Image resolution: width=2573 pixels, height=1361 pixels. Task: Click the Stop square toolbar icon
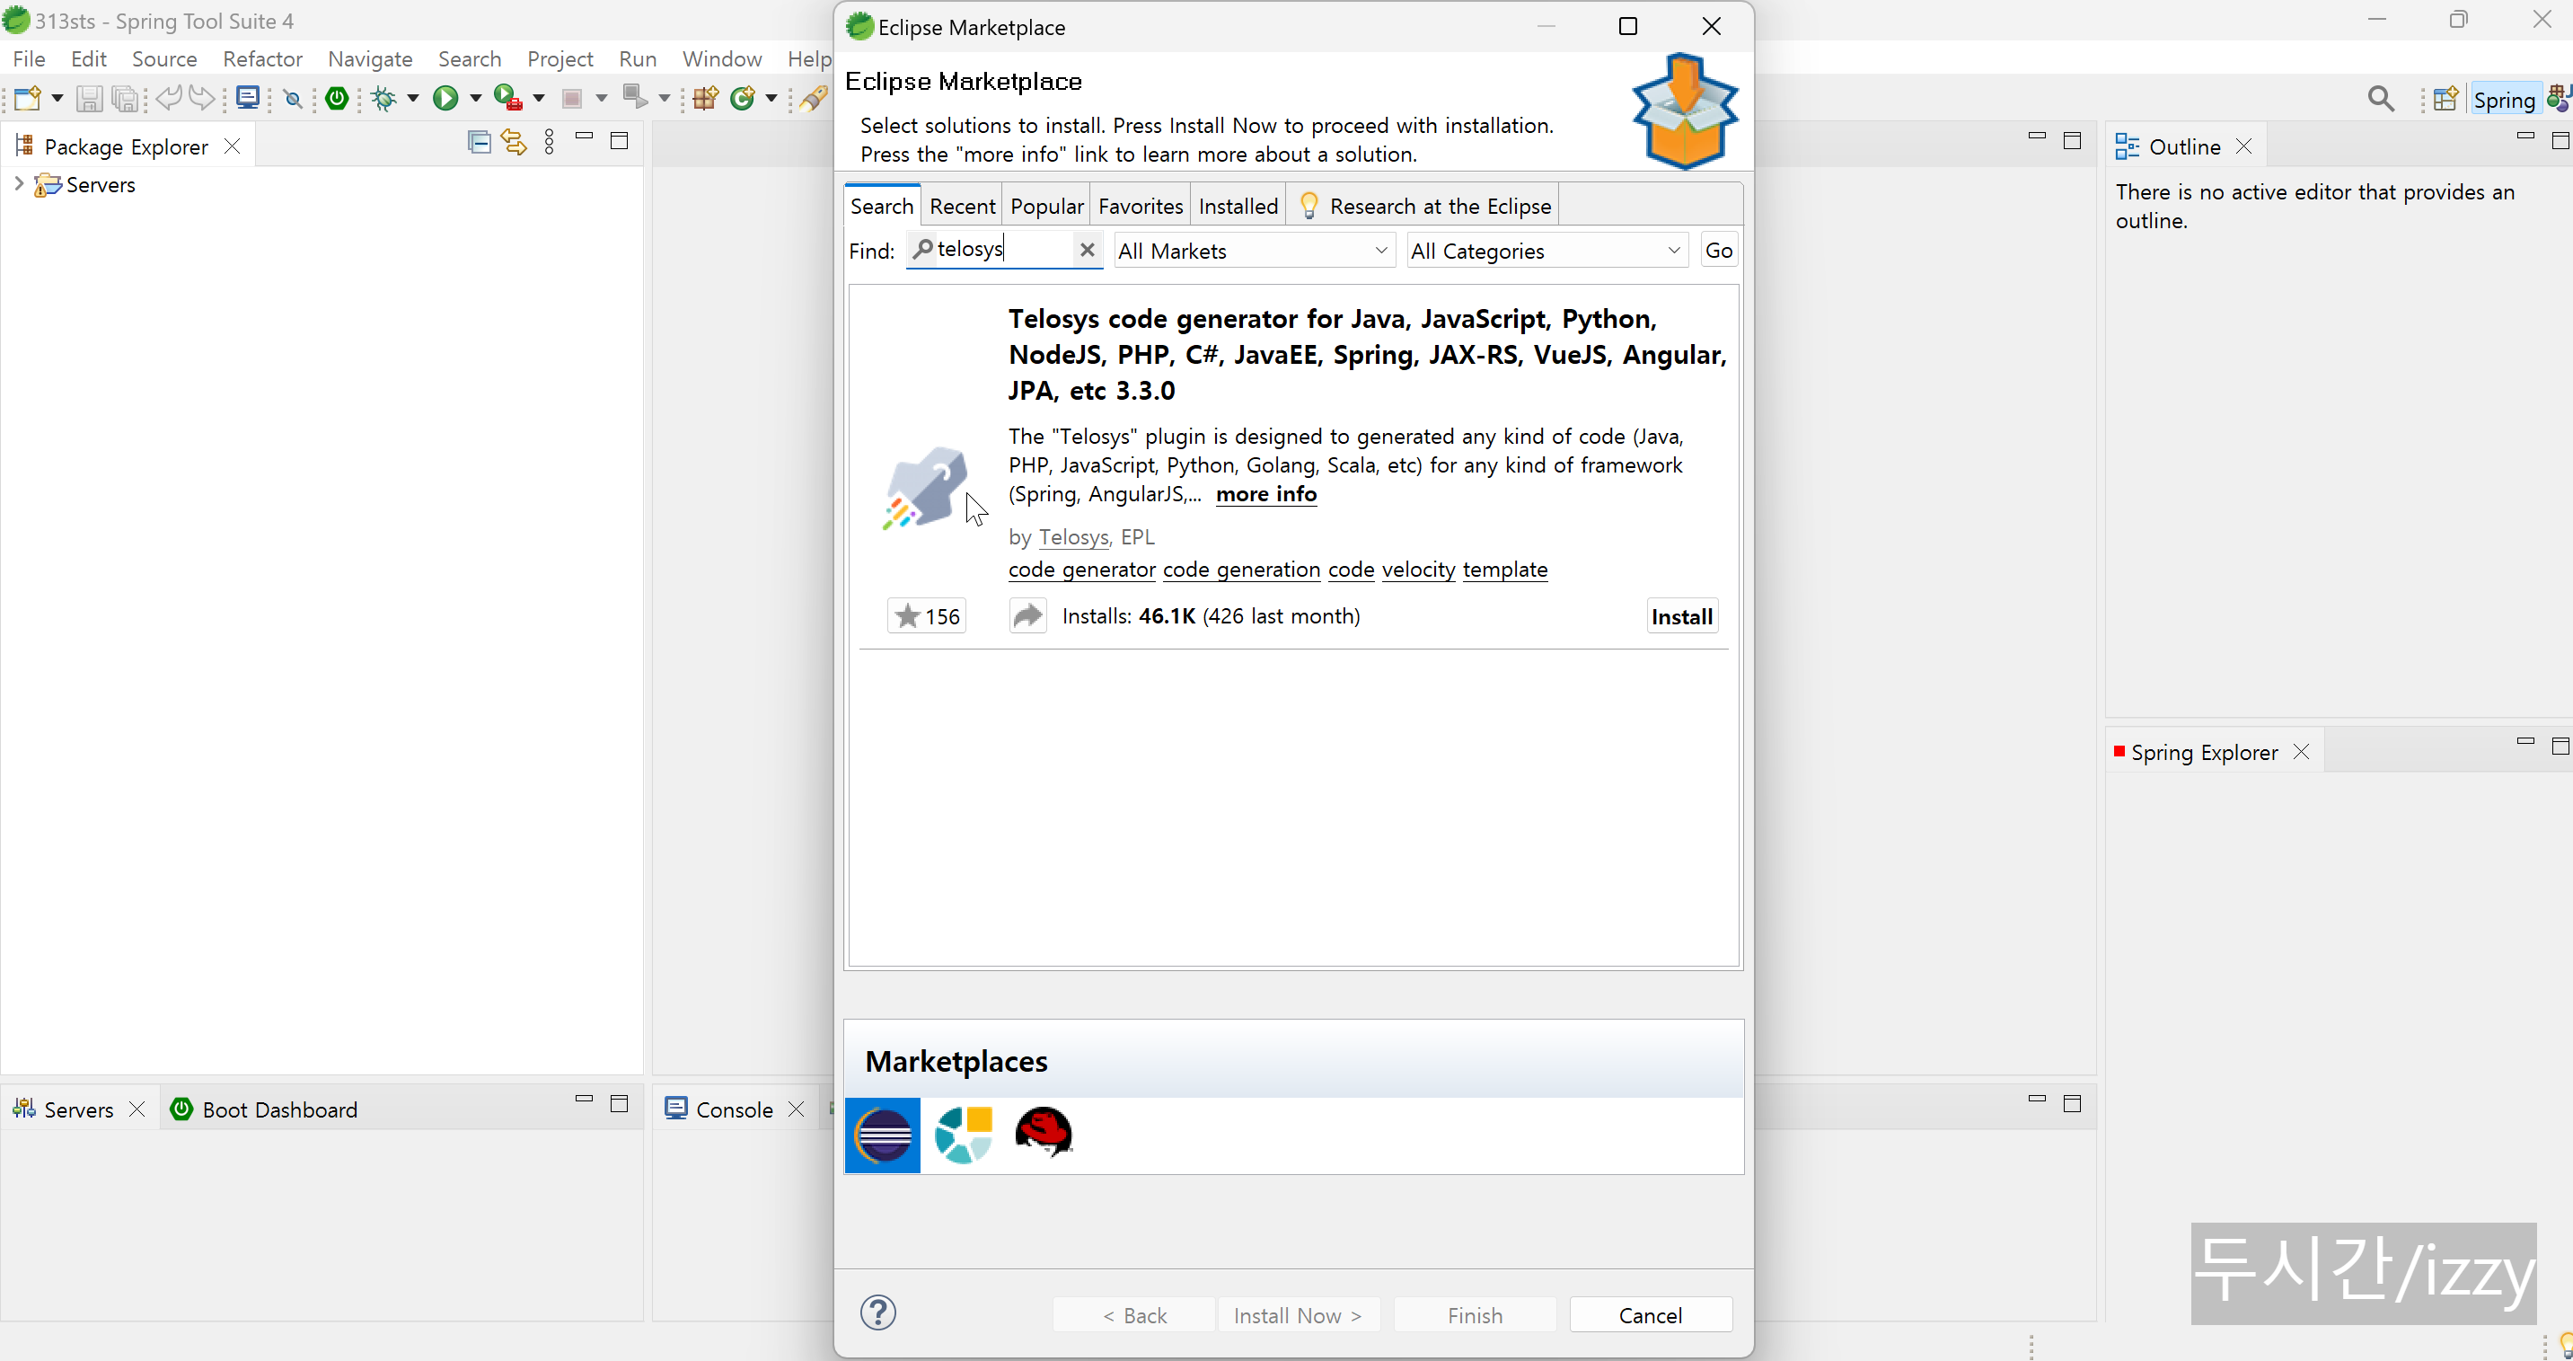tap(571, 98)
